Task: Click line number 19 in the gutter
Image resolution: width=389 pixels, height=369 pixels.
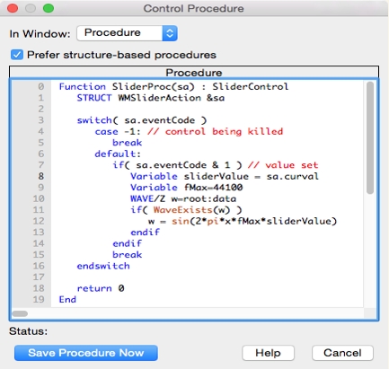Action: coord(39,299)
